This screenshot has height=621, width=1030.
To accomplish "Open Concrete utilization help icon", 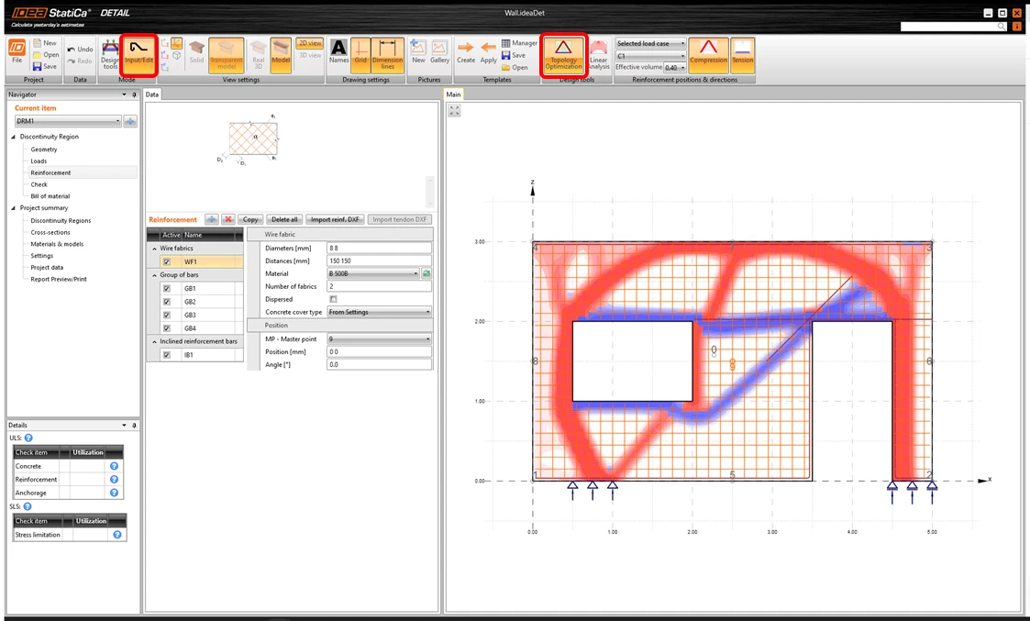I will [115, 466].
